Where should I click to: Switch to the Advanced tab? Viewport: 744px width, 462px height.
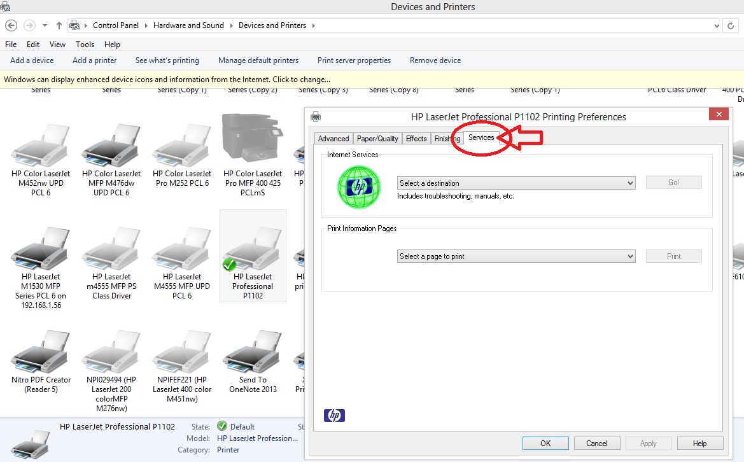(333, 139)
